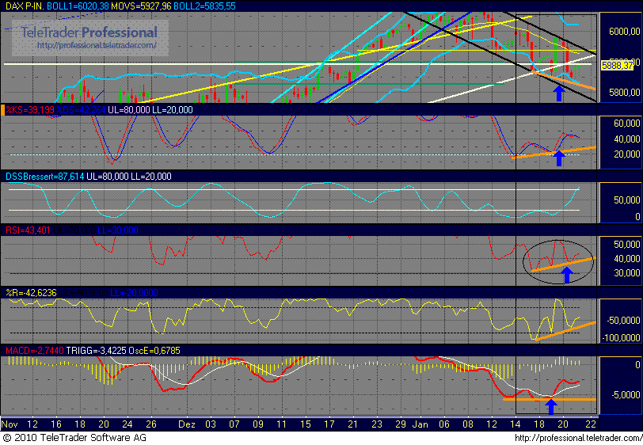Select the BOLL1=6020,38 indicator value
This screenshot has height=445, width=643.
(x=78, y=6)
